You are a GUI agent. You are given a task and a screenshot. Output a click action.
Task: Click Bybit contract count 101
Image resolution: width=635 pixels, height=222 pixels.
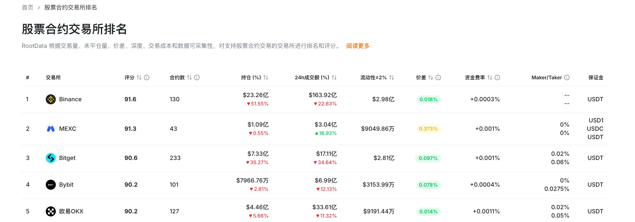tap(174, 185)
